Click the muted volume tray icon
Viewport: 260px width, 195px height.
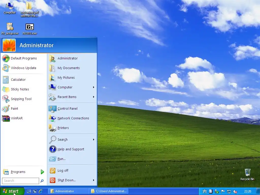point(235,191)
